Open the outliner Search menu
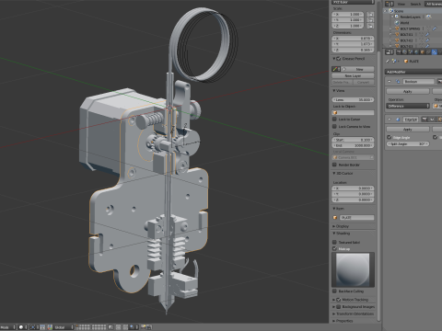This screenshot has width=442, height=331. click(415, 4)
